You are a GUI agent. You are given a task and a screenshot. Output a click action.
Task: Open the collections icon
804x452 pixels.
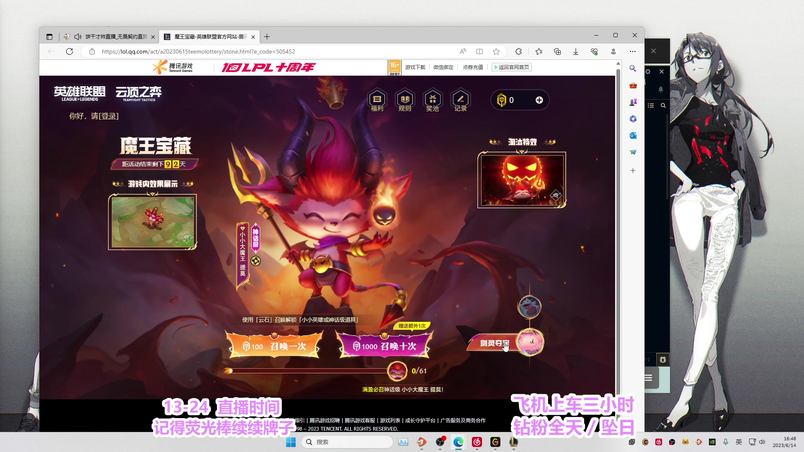557,51
